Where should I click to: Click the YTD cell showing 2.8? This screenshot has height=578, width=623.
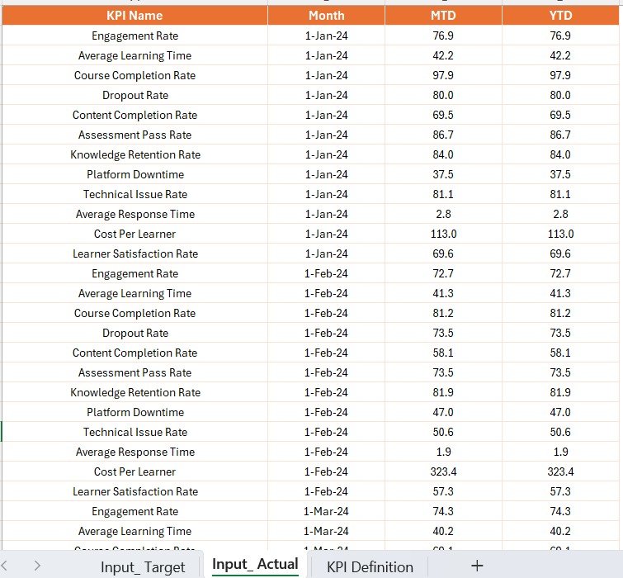pyautogui.click(x=560, y=214)
